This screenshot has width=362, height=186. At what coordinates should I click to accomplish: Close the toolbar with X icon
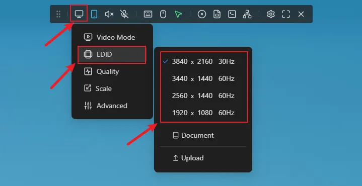301,14
